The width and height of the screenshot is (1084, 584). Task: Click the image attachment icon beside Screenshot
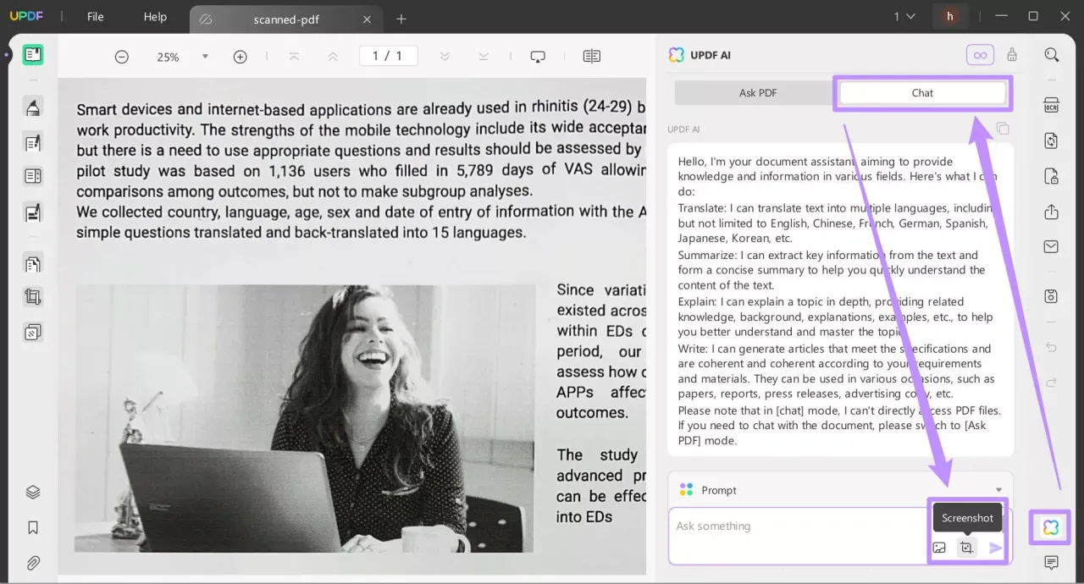pos(939,547)
